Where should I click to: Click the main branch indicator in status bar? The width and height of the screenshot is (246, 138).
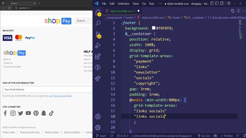click(x=101, y=136)
